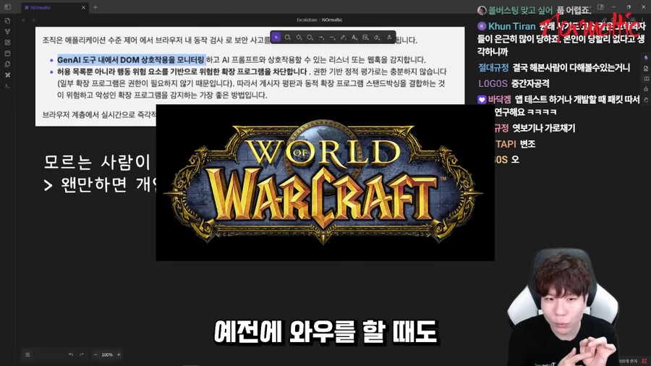Navigate back with the left arrow

[x=24, y=20]
